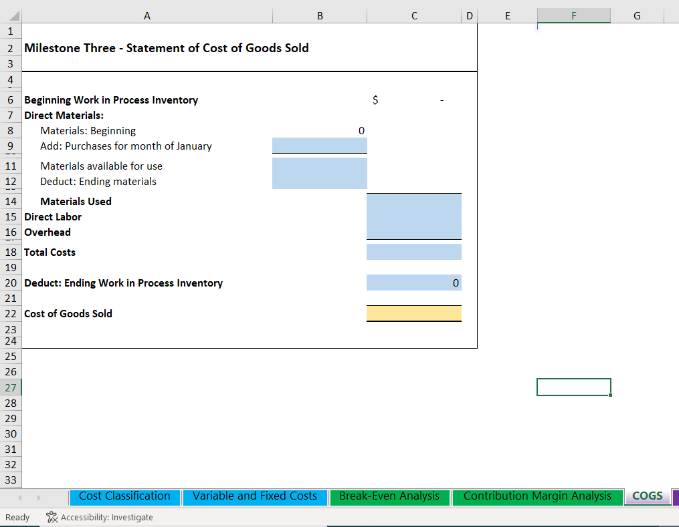Click the dollar sign in row 6
Image resolution: width=679 pixels, height=527 pixels.
(375, 100)
